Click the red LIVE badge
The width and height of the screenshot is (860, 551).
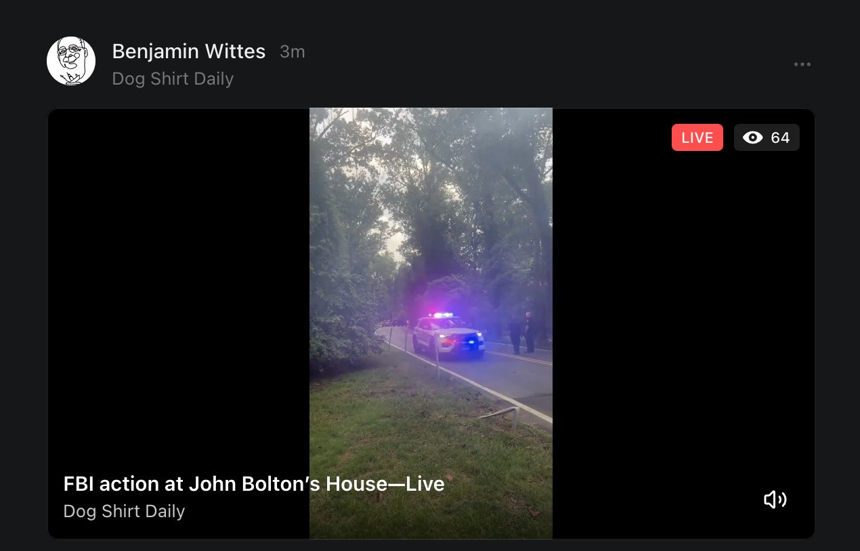(x=697, y=137)
